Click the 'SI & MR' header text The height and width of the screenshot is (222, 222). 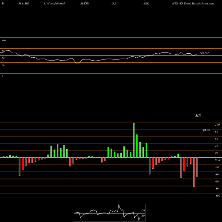coord(24,4)
